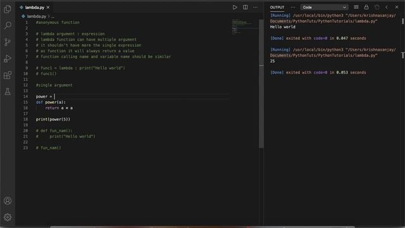Click 'Hello world' in the output
This screenshot has width=405, height=228.
point(283,27)
